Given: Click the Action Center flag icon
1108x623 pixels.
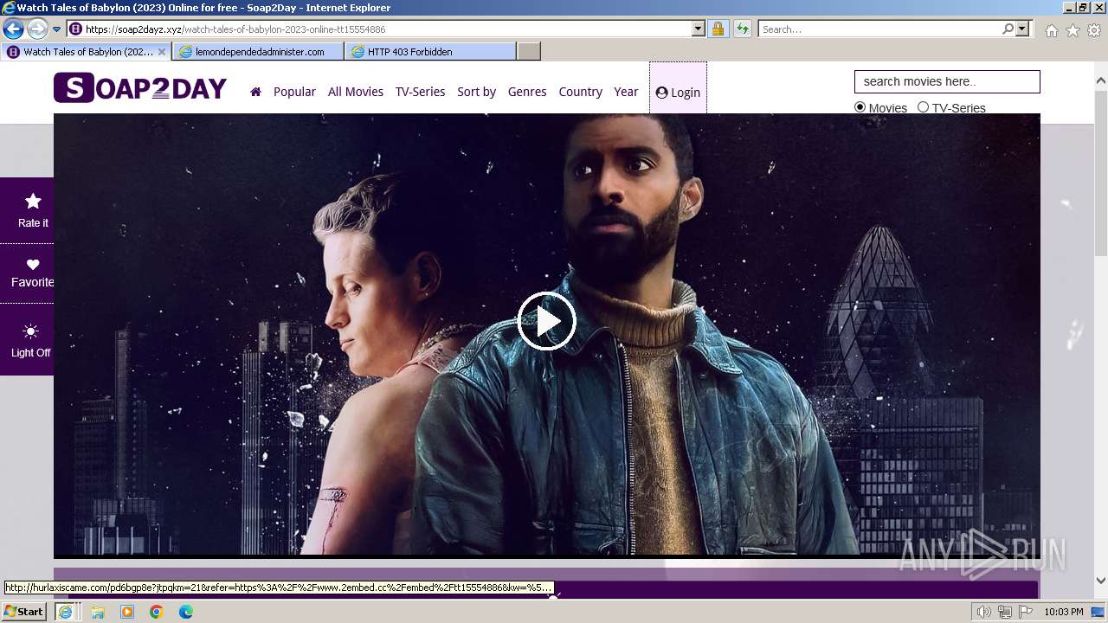Looking at the screenshot, I should pyautogui.click(x=1026, y=612).
